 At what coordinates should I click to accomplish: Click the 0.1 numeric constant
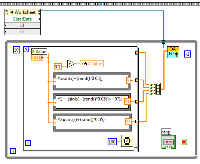(x=58, y=66)
